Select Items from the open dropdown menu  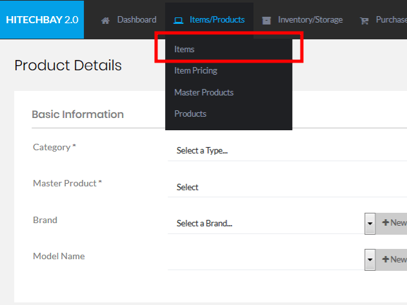click(x=184, y=49)
